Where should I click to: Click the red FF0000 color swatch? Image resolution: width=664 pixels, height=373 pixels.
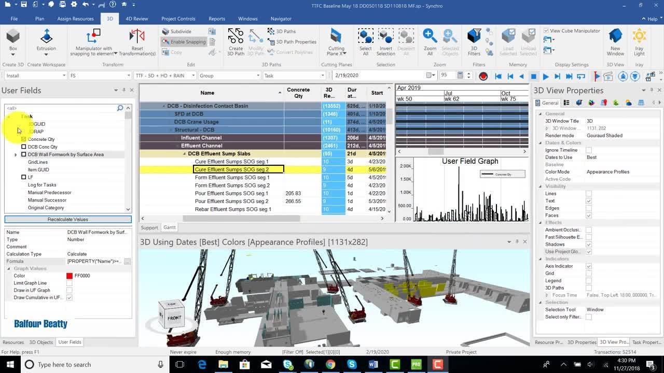pos(70,276)
